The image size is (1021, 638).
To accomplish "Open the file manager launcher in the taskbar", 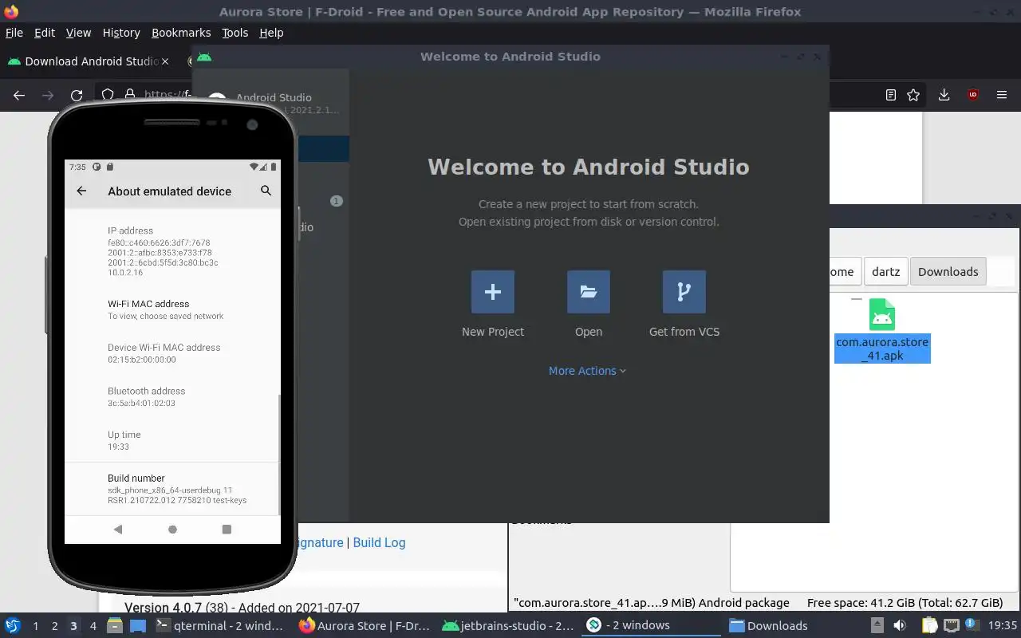I will point(114,626).
